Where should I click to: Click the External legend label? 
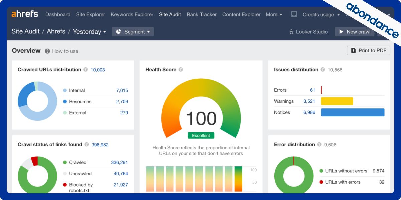point(78,113)
